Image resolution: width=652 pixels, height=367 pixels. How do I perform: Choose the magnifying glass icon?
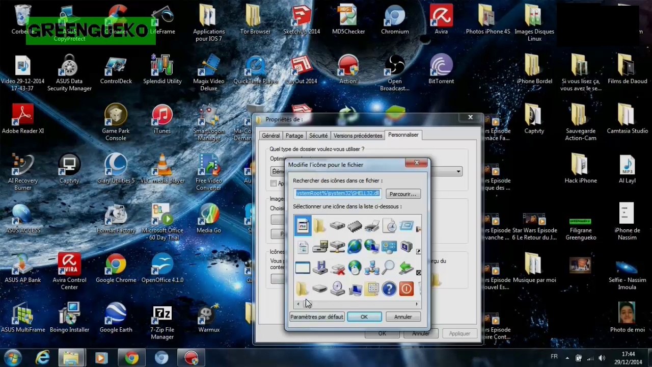tap(389, 268)
